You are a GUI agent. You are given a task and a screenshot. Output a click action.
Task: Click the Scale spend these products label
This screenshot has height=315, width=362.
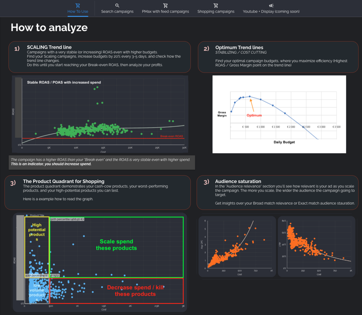[x=116, y=245]
